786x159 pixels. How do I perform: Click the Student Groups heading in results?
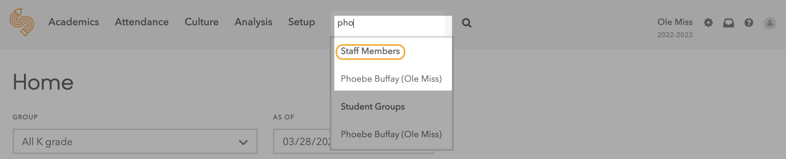tap(372, 107)
